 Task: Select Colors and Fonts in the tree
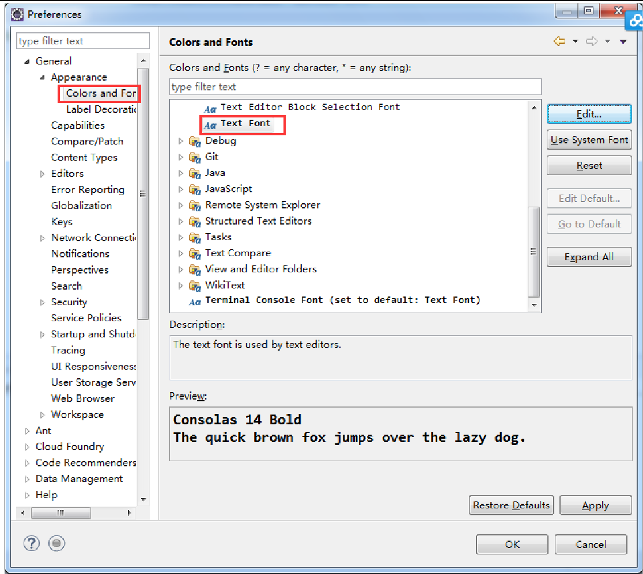100,93
